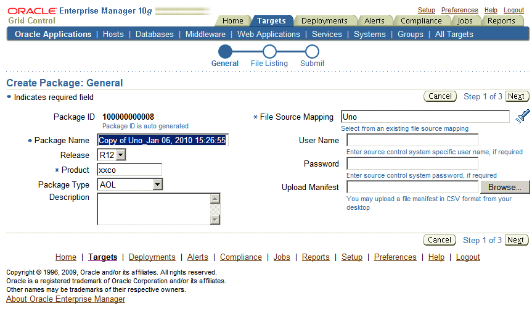This screenshot has height=311, width=532.
Task: Open the Reports tab
Action: [501, 21]
